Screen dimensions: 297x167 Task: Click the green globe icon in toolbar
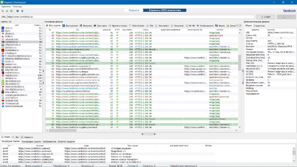[22, 11]
